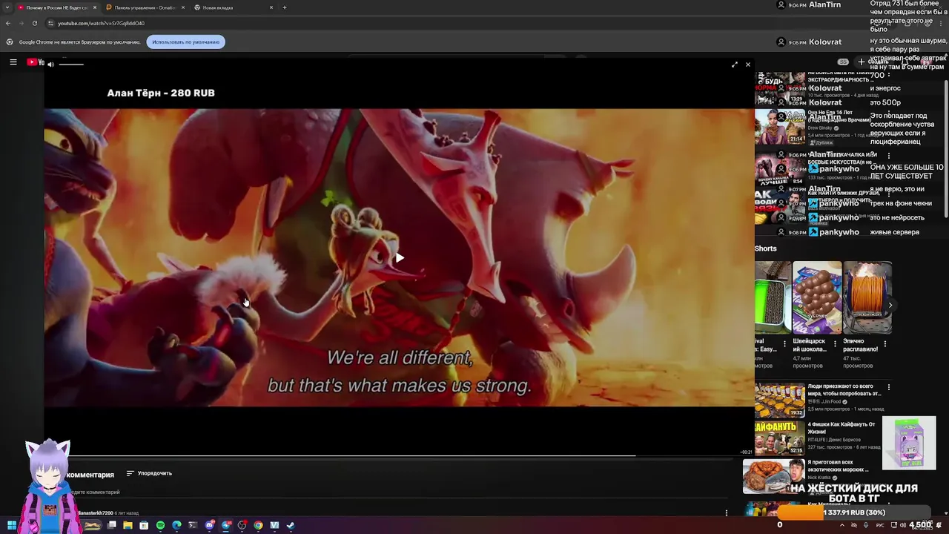Close the video overlay with the X icon
Viewport: 949px width, 534px height.
click(x=747, y=65)
